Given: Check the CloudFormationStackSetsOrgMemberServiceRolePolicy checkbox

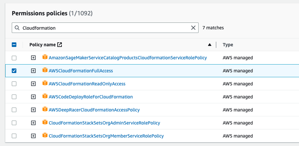Looking at the screenshot, I should [14, 136].
